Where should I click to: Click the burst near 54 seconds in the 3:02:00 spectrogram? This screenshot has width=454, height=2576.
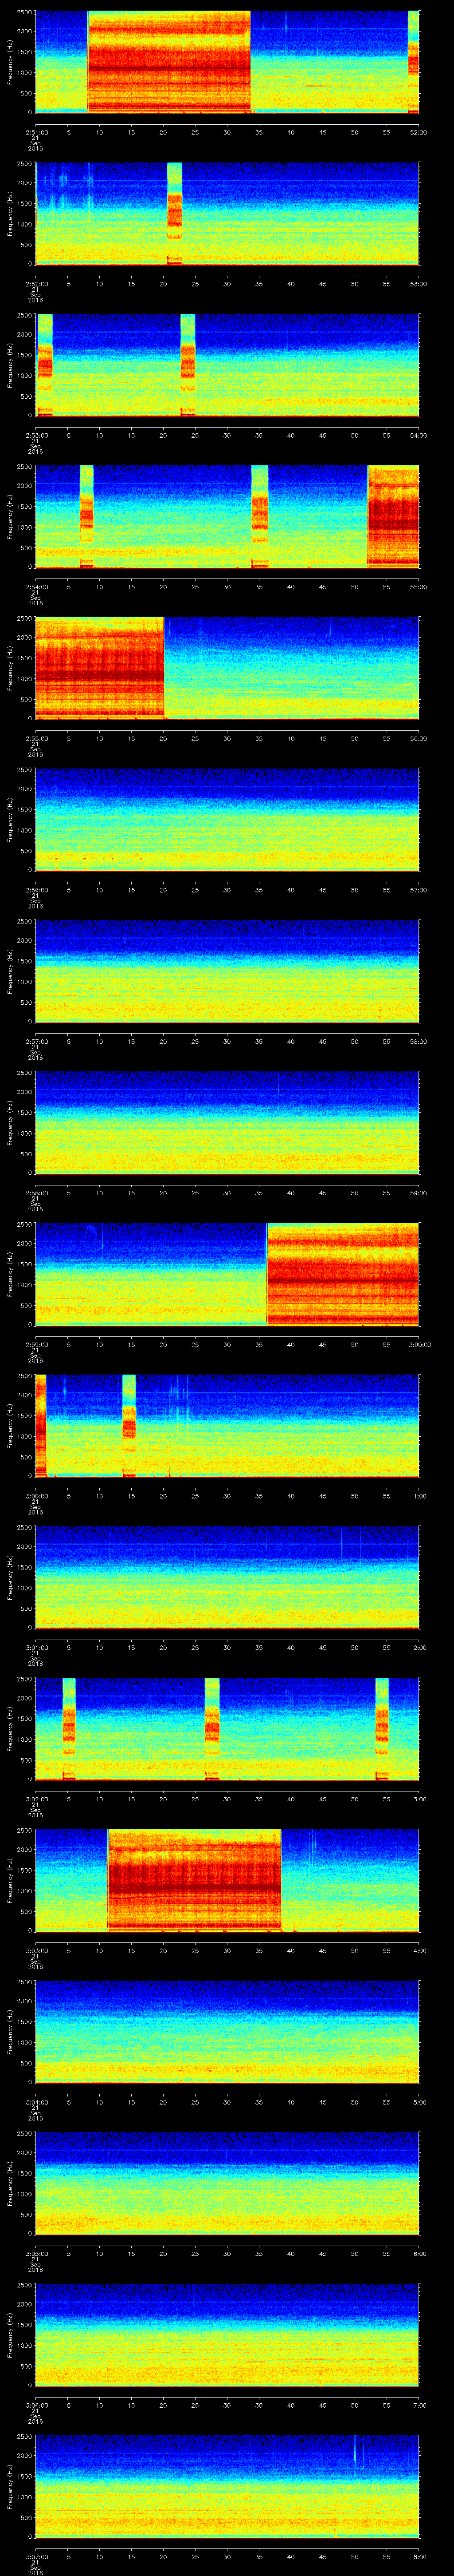point(381,1728)
